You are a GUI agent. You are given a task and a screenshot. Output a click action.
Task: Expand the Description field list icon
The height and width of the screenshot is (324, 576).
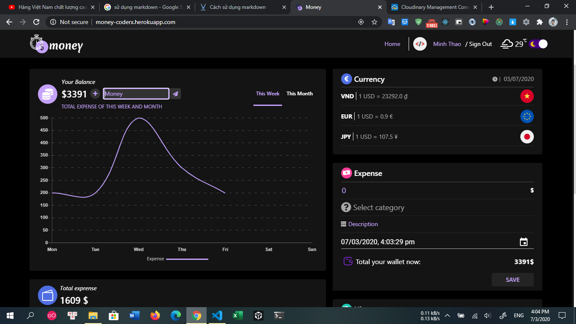click(343, 224)
